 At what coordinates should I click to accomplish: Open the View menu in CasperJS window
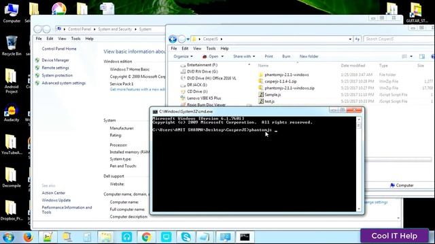click(x=197, y=48)
